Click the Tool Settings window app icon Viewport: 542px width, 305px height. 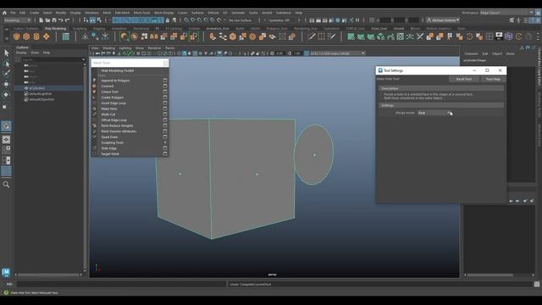[x=380, y=70]
